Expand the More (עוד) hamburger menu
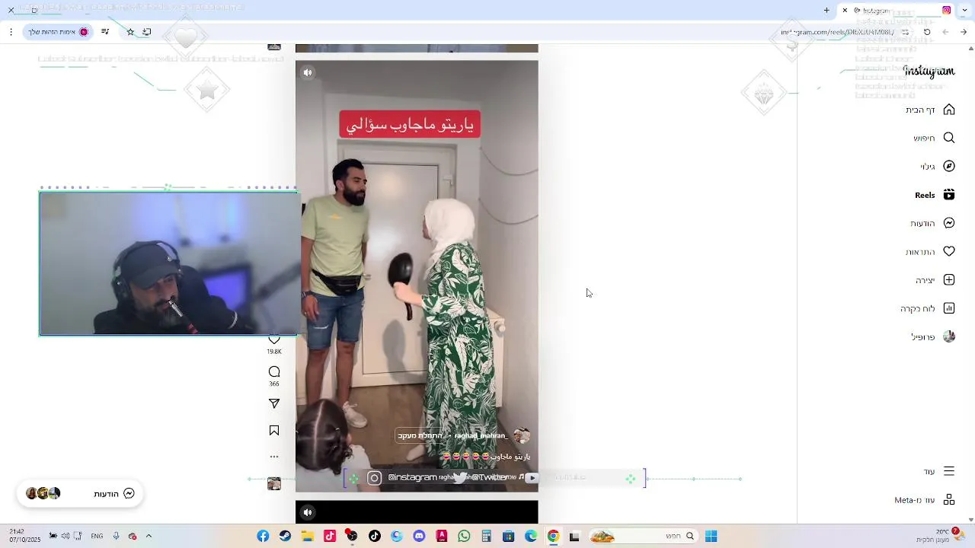Image resolution: width=975 pixels, height=548 pixels. tap(938, 471)
